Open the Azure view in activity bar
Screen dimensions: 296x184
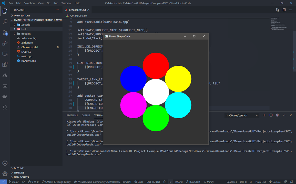click(x=5, y=75)
